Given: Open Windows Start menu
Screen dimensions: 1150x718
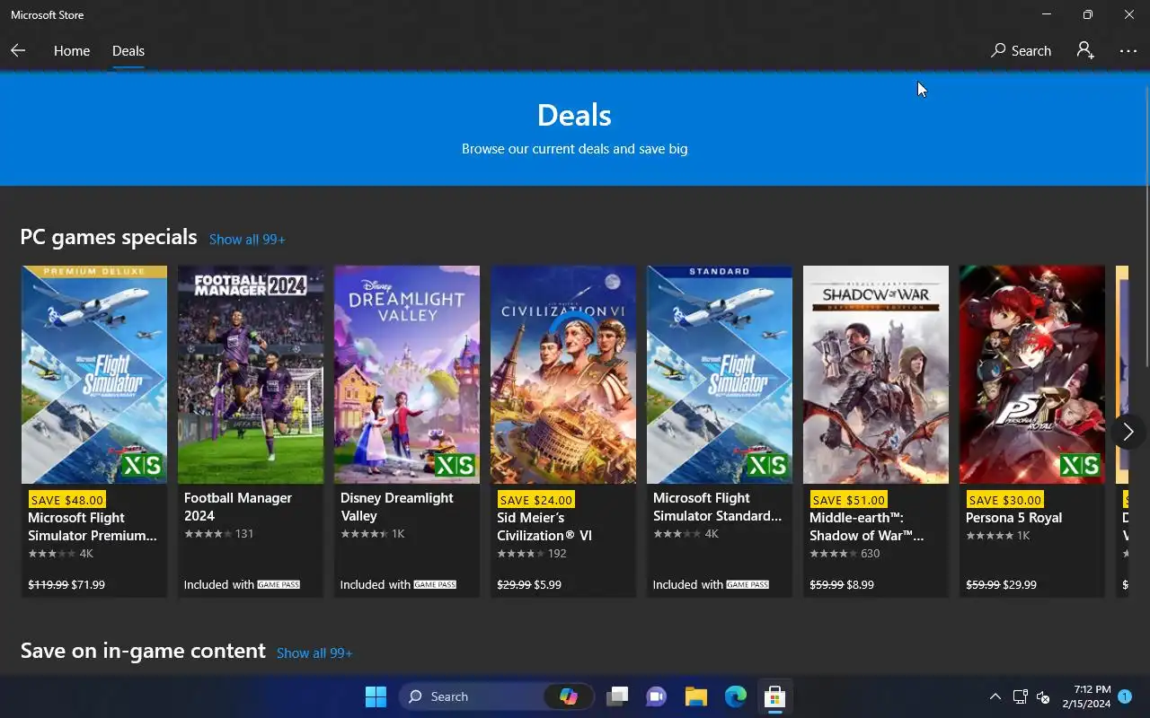Looking at the screenshot, I should coord(376,696).
